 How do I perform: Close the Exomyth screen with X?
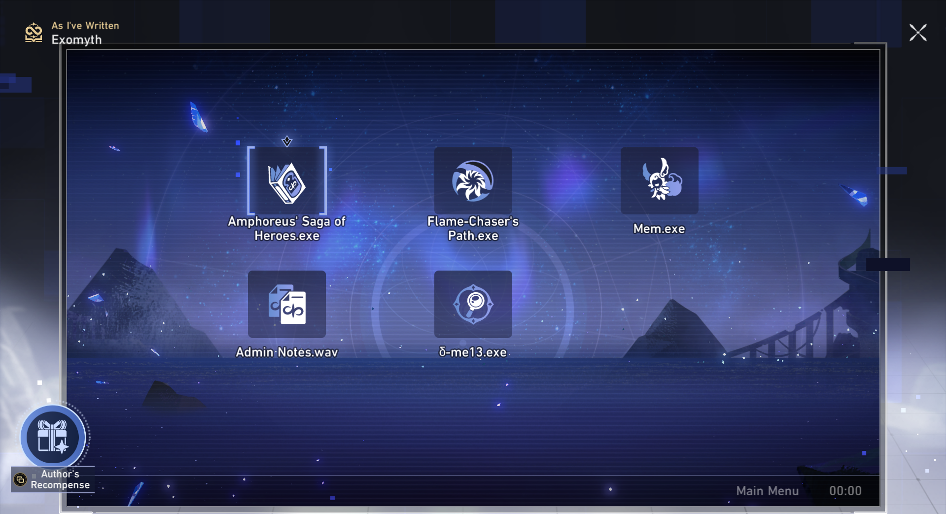coord(918,33)
